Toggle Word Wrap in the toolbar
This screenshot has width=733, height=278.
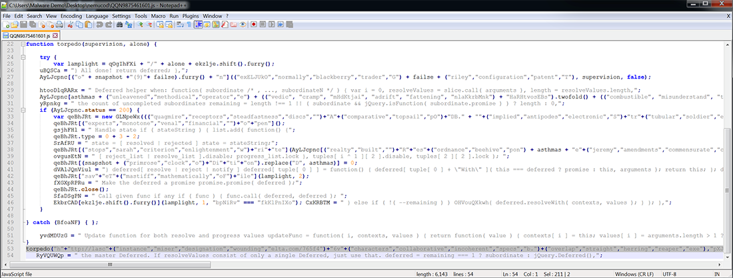coord(180,24)
